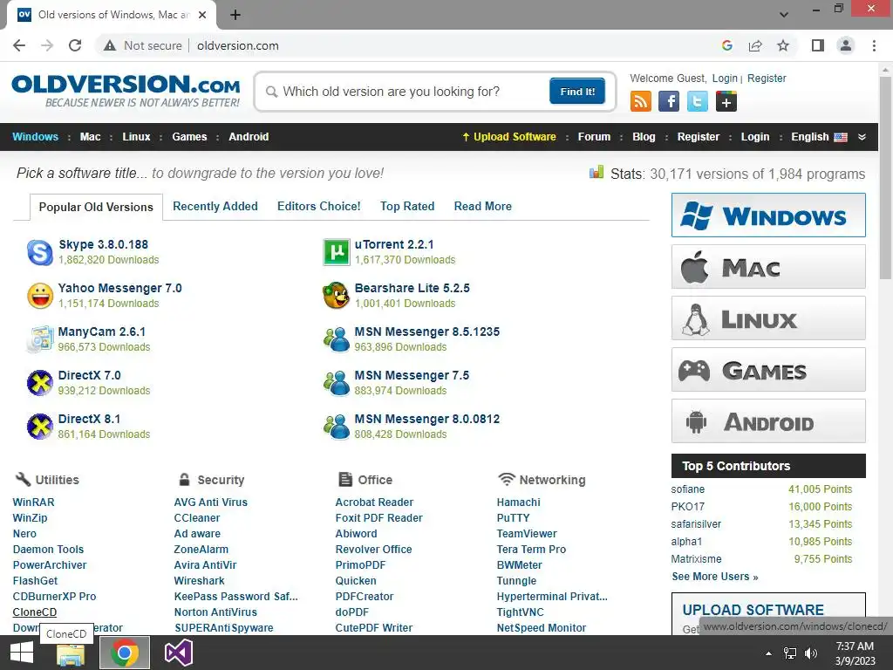Expand the language dropdown chevron
The height and width of the screenshot is (670, 893).
pos(862,137)
